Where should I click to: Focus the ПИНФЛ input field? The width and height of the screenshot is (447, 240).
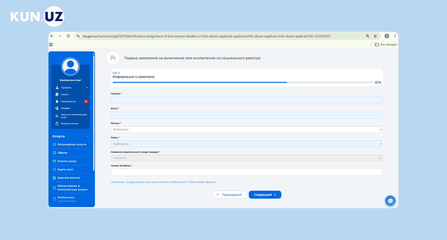(247, 100)
